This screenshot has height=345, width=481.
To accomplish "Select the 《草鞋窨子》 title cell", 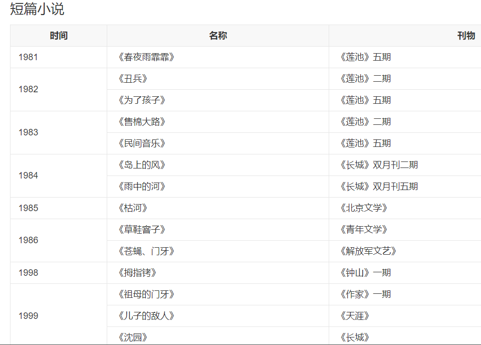I will (x=142, y=230).
